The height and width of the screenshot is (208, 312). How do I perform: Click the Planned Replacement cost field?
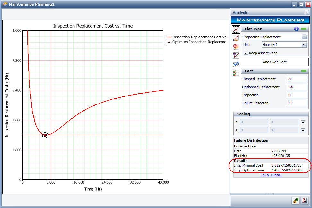tap(297, 79)
